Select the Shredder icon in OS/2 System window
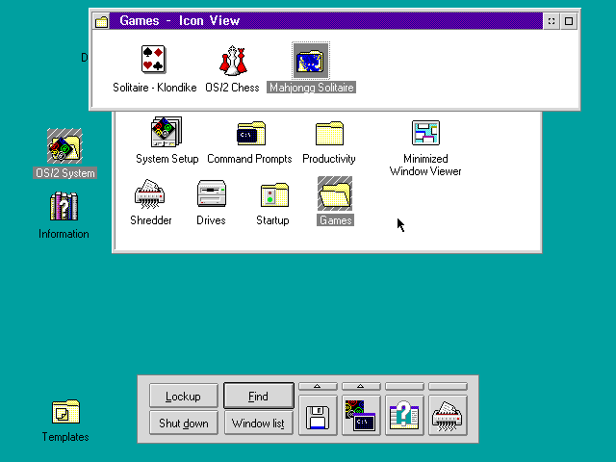Screen dimensions: 616x462 (x=149, y=194)
